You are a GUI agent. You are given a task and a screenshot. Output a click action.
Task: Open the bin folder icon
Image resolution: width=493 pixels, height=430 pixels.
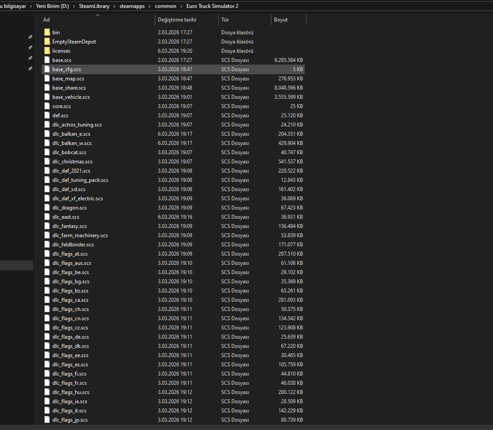(47, 33)
